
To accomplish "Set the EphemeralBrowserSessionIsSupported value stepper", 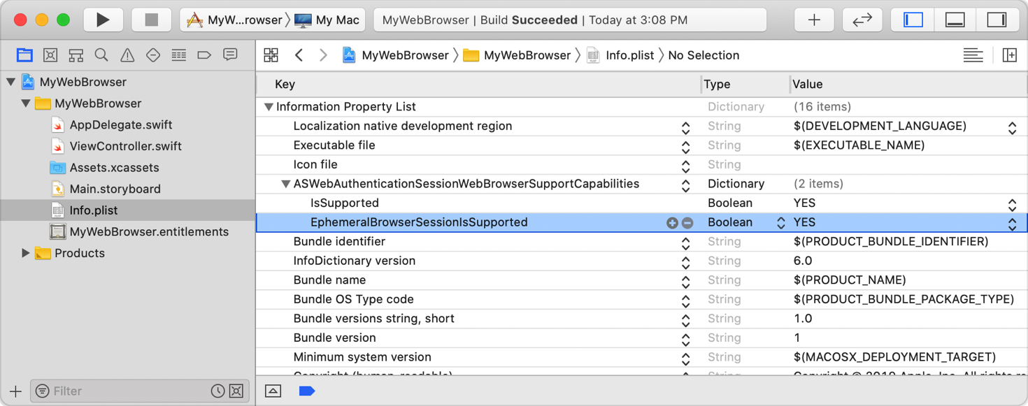I will (x=1012, y=222).
